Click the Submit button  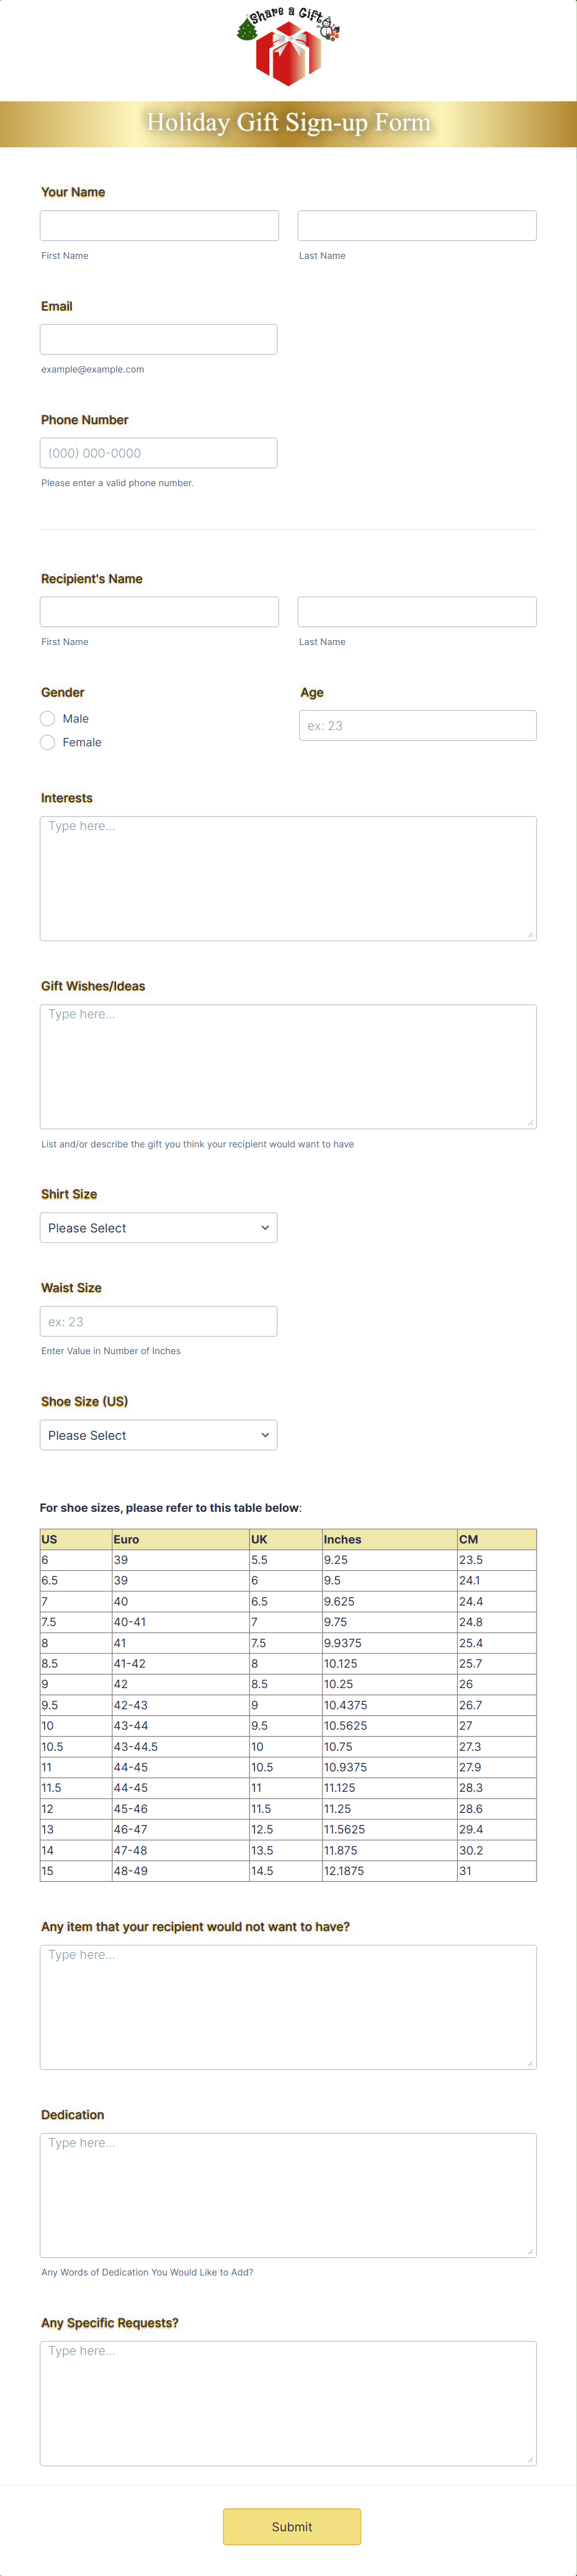(291, 2526)
